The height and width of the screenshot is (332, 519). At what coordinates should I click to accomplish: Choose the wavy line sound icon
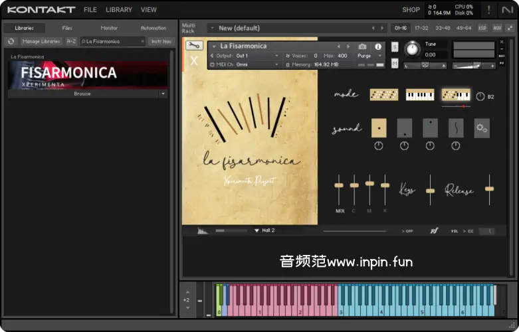[456, 127]
